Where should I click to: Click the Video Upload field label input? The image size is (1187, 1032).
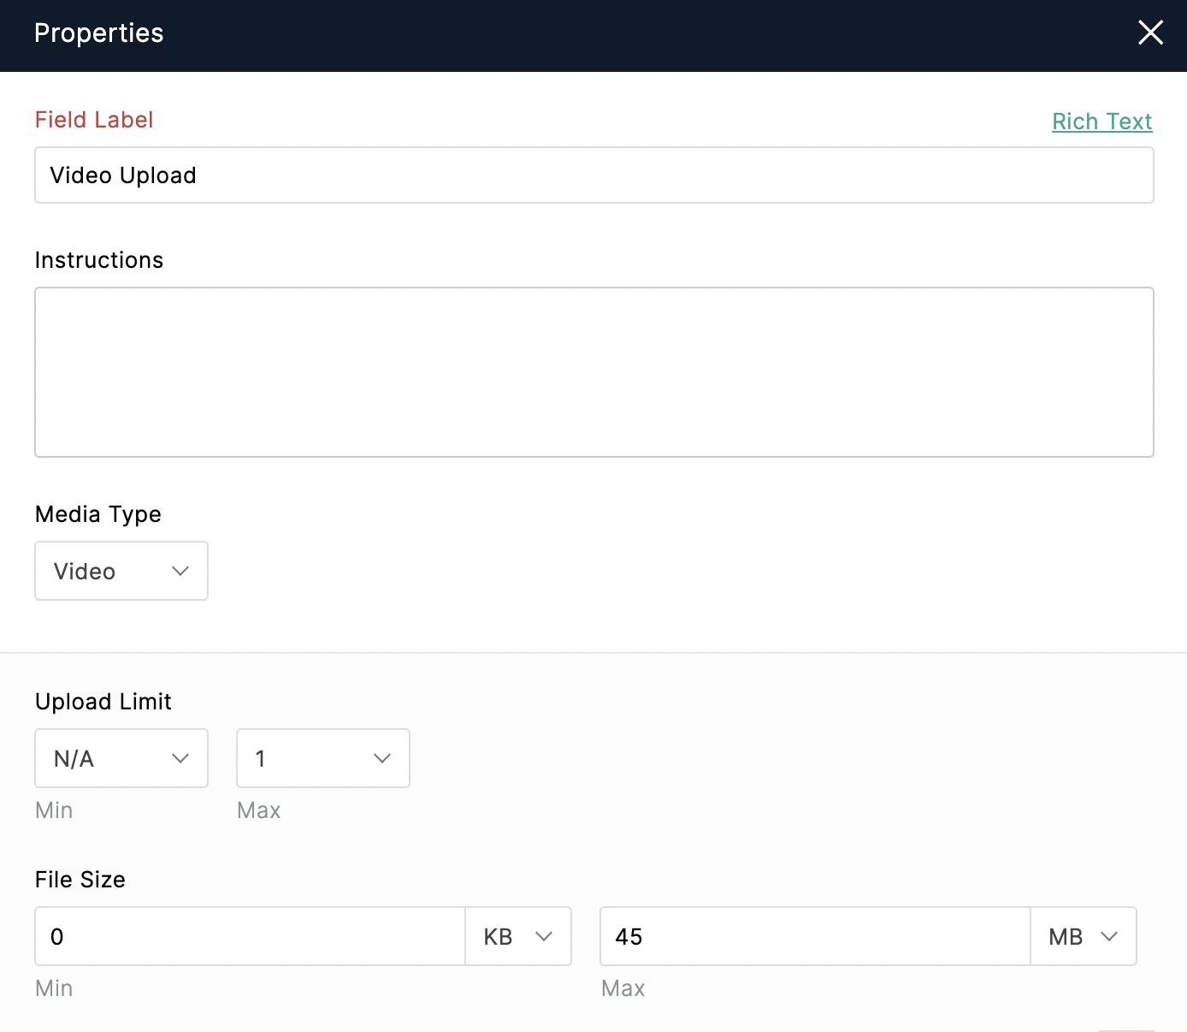[x=593, y=175]
